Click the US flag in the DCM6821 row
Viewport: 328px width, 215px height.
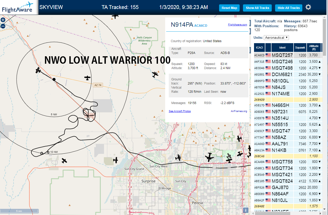pos(268,74)
